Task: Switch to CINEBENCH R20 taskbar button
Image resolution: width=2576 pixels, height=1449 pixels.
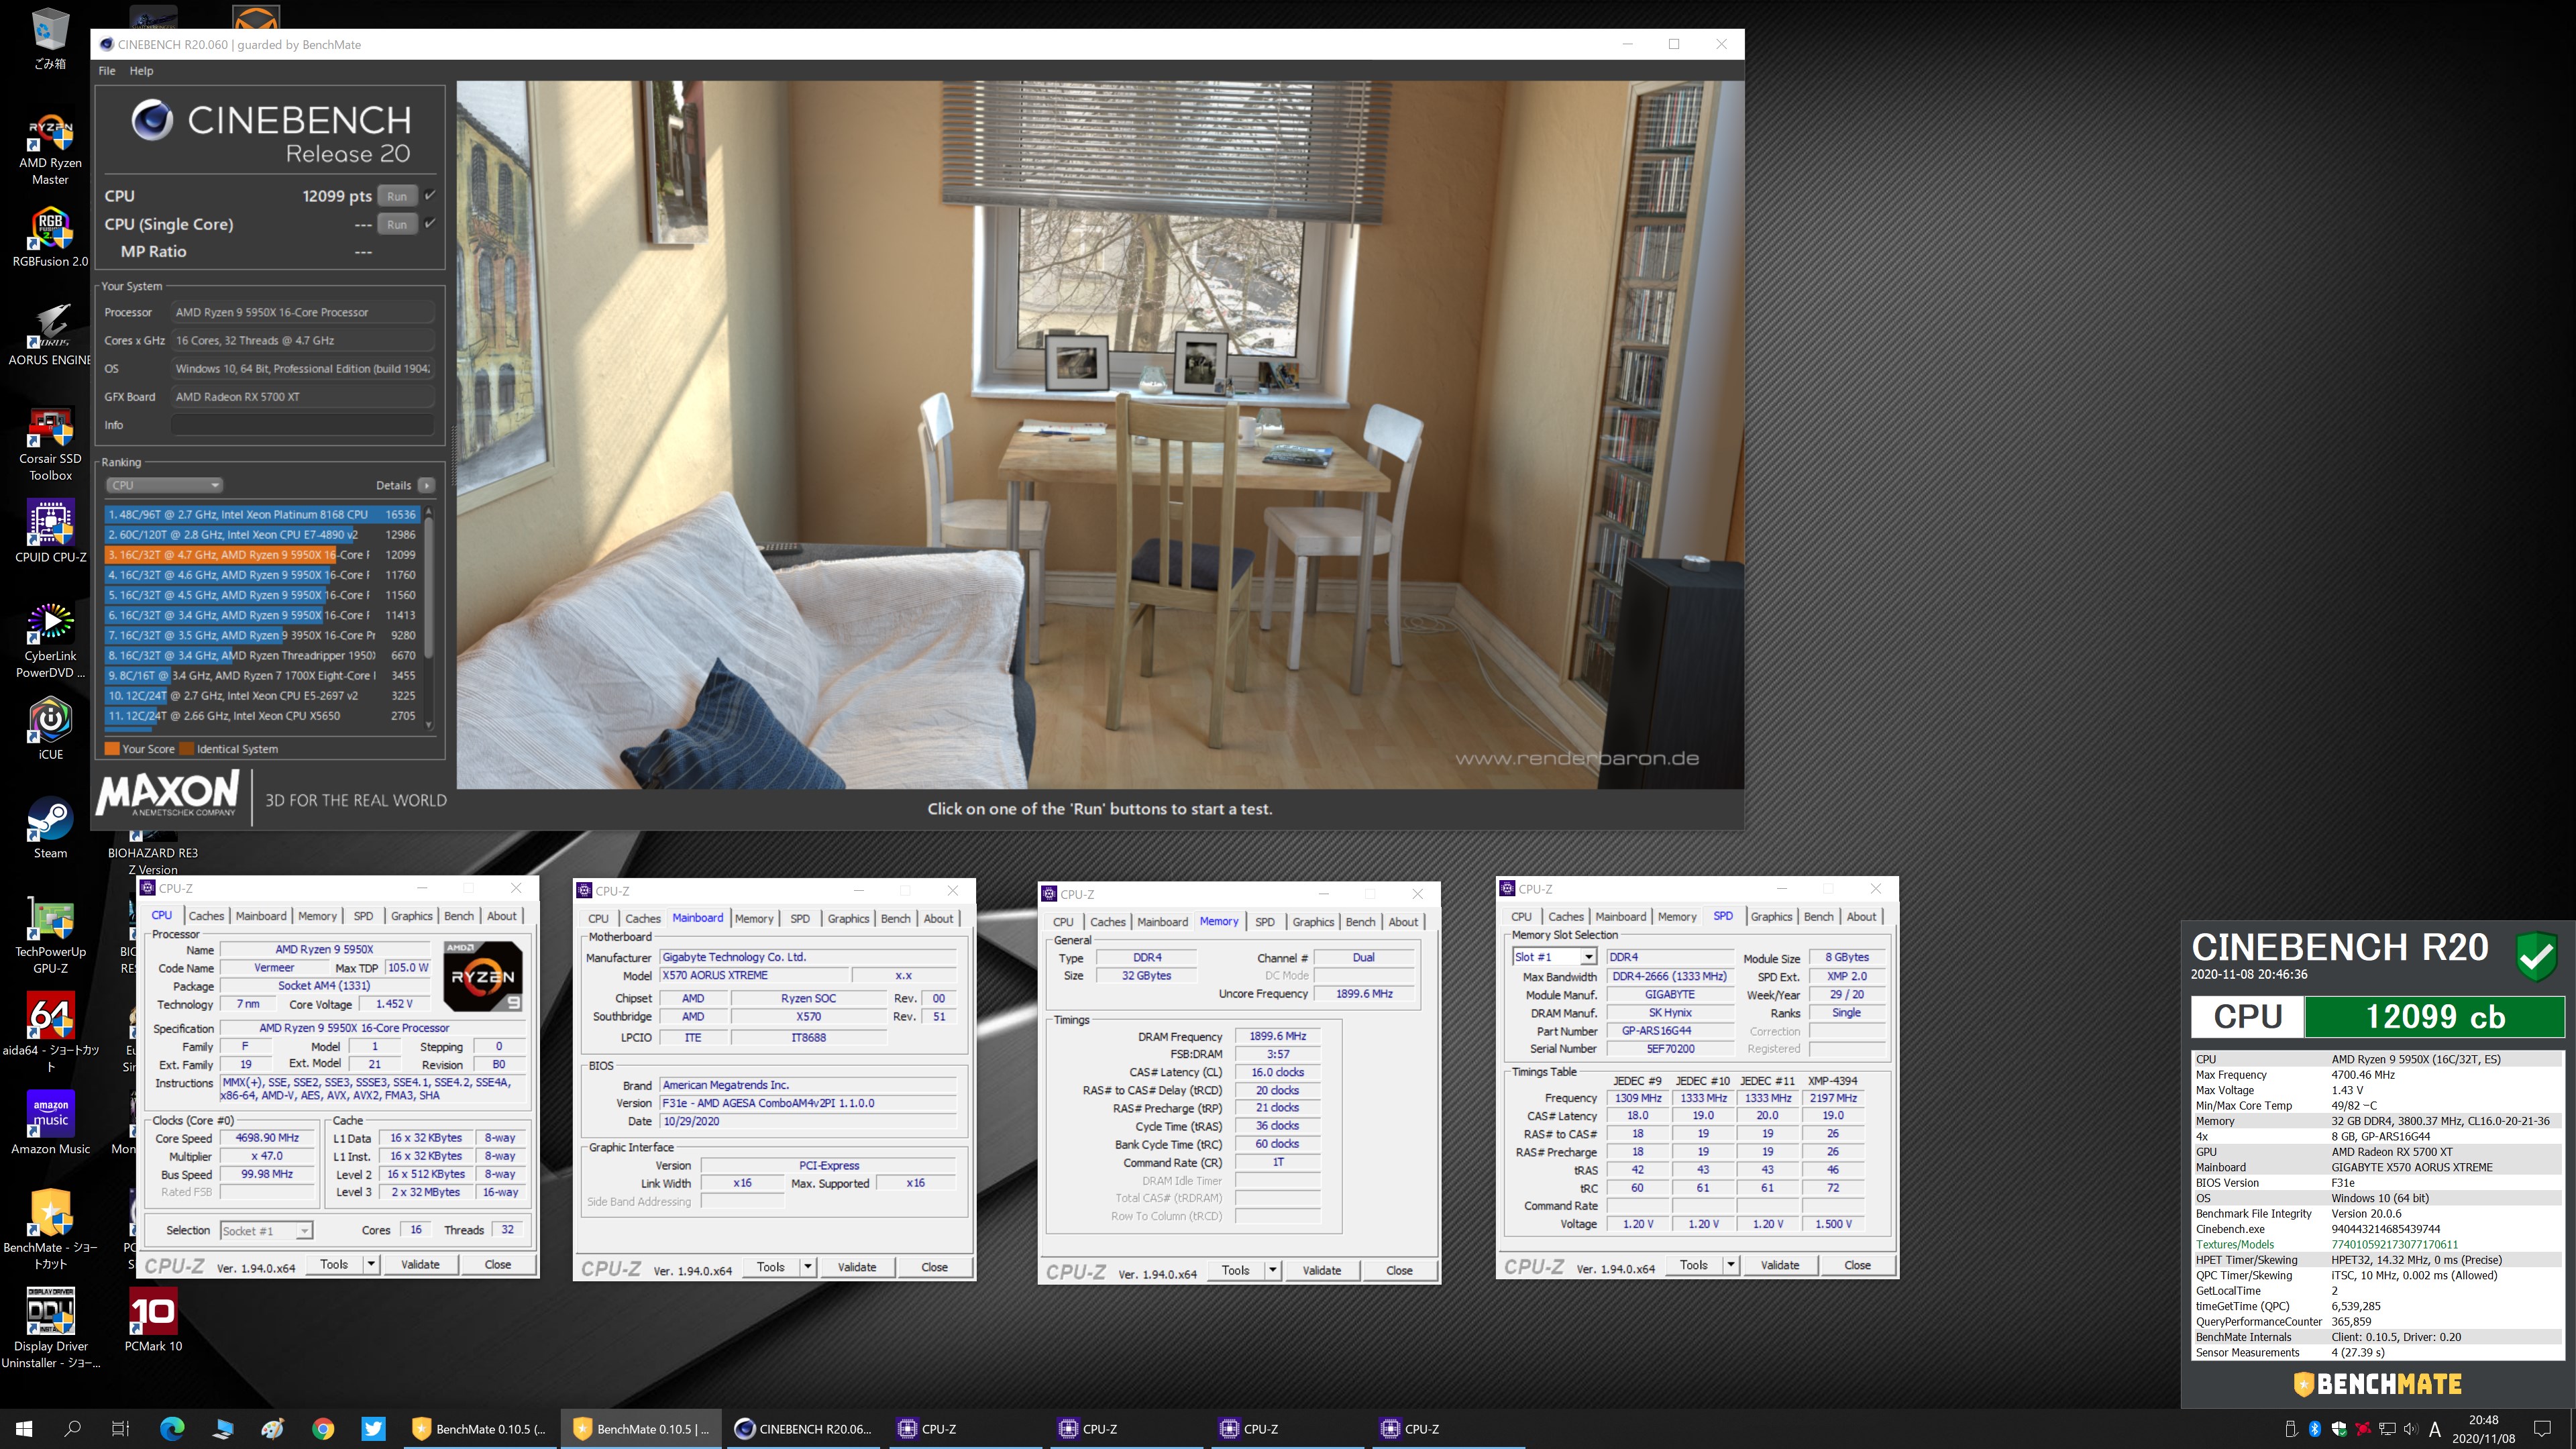Action: (803, 1429)
